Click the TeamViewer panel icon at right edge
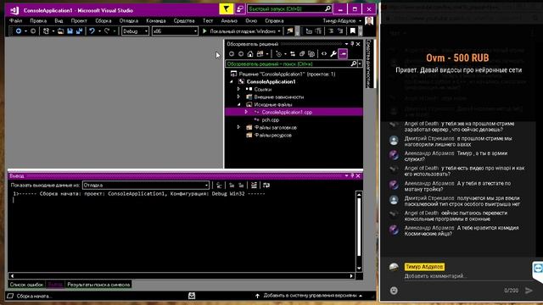This screenshot has height=305, width=543. pos(538,269)
